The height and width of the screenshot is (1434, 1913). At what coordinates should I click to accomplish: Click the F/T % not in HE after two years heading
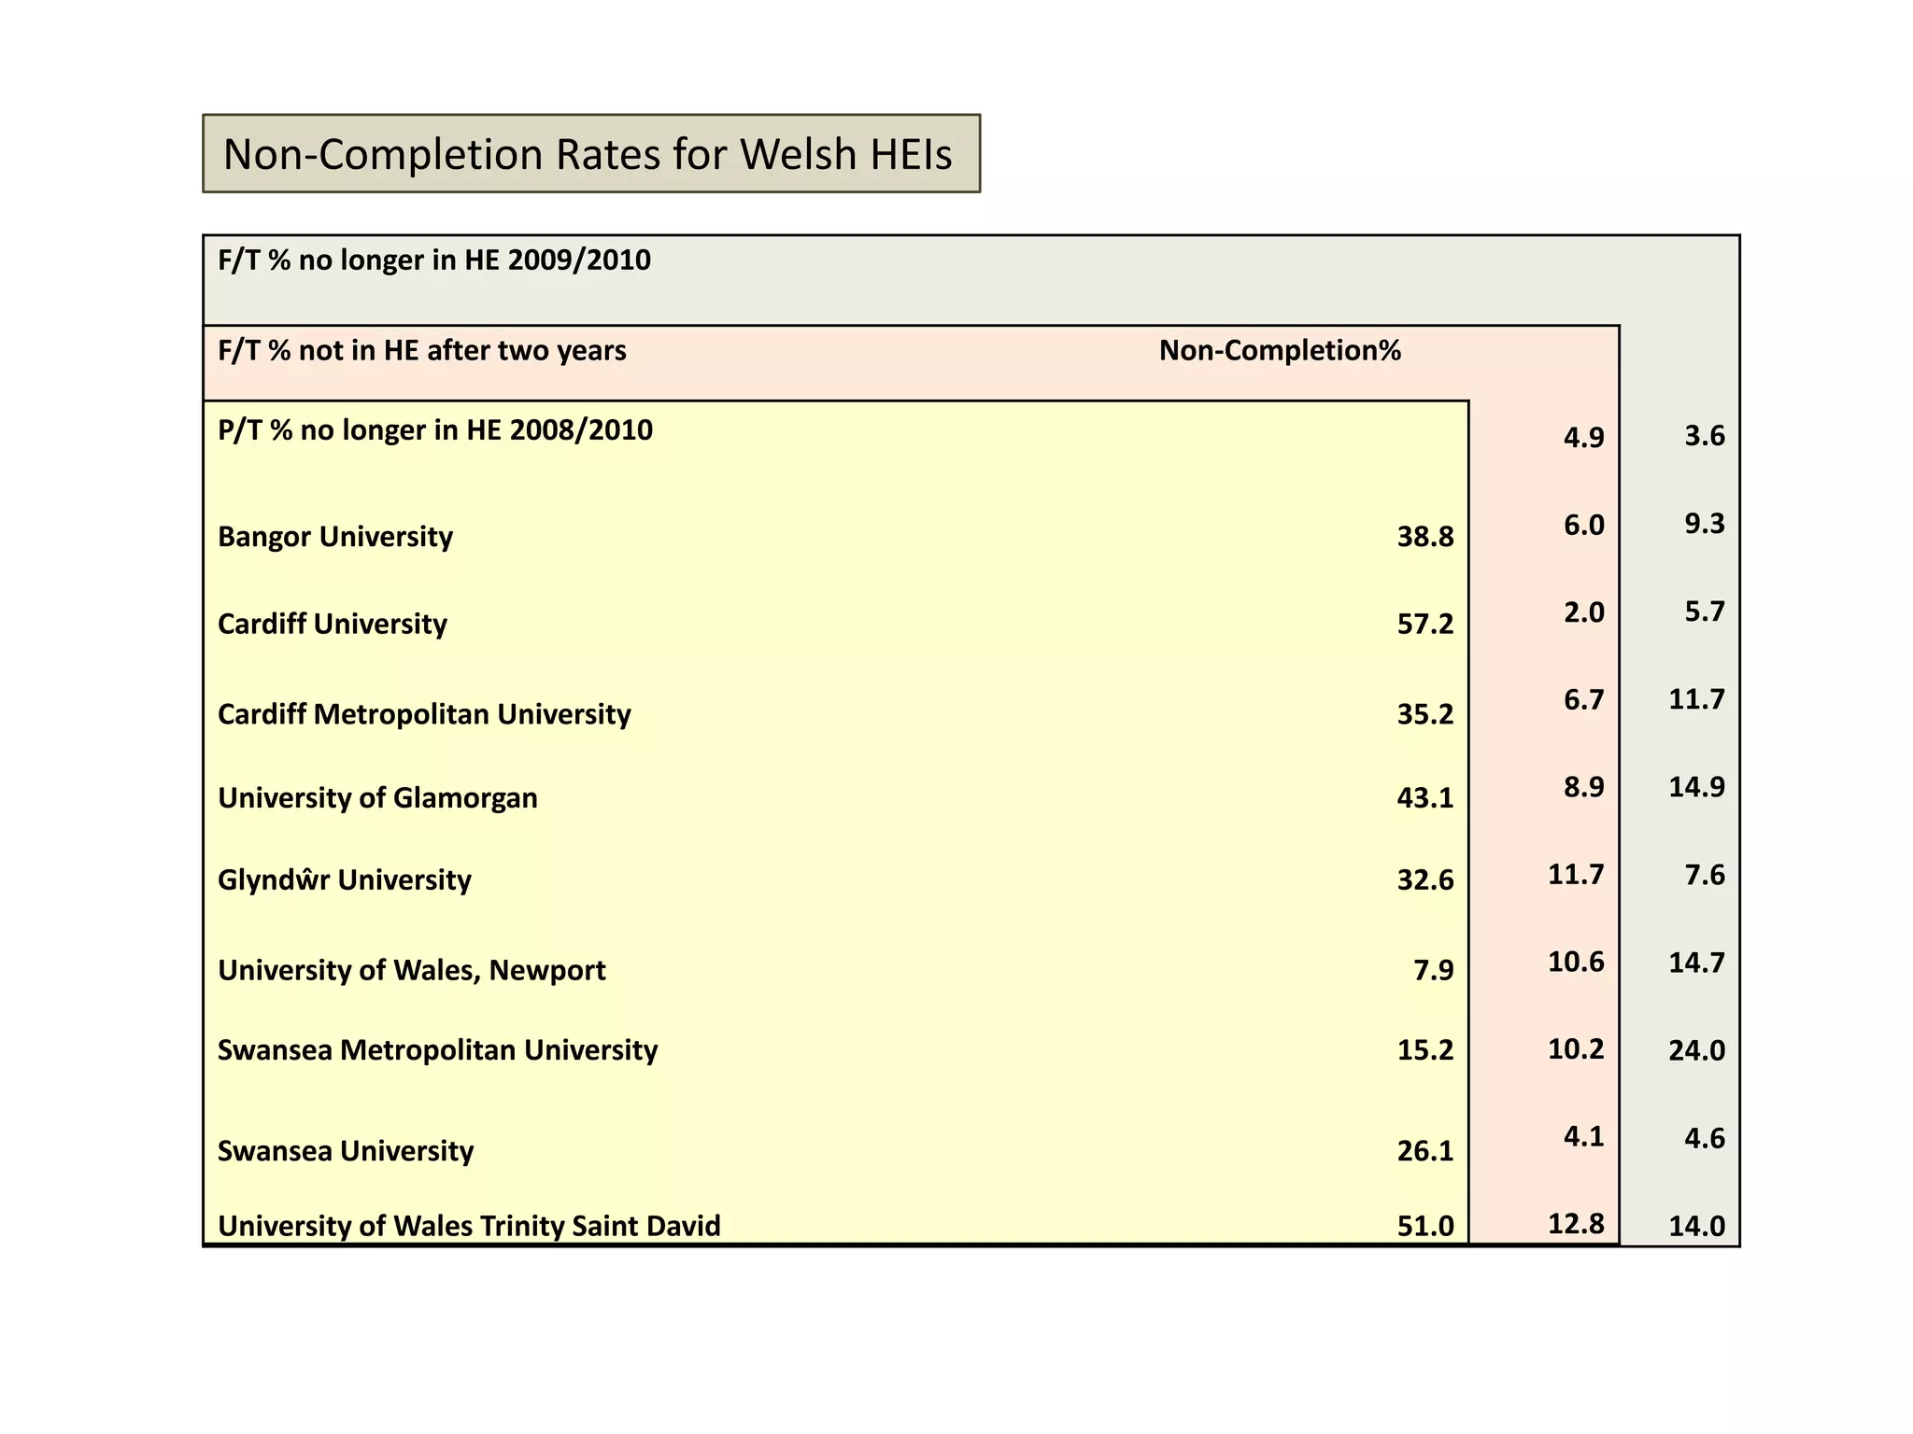tap(421, 350)
